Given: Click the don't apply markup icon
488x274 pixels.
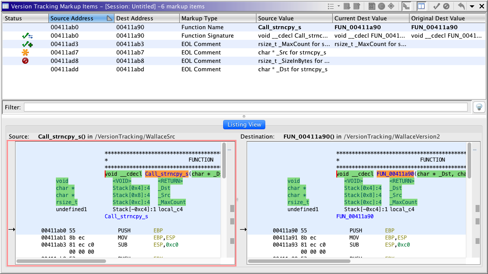Looking at the screenshot, I should pyautogui.click(x=446, y=6).
